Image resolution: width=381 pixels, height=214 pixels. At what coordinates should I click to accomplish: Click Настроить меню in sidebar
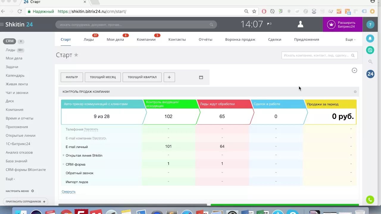(x=17, y=191)
